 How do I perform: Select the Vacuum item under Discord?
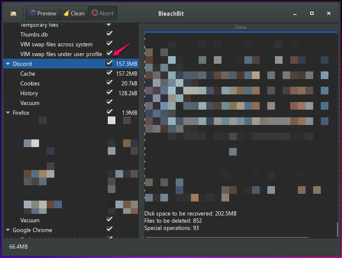click(30, 103)
